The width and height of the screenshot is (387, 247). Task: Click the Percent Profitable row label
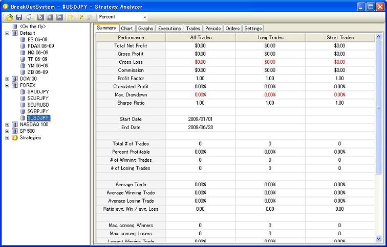(131, 152)
